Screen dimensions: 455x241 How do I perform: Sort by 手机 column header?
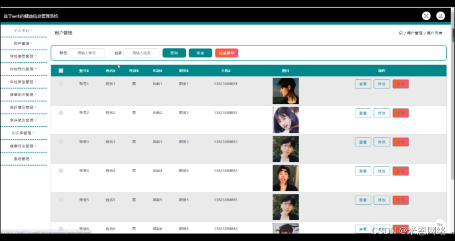click(226, 70)
